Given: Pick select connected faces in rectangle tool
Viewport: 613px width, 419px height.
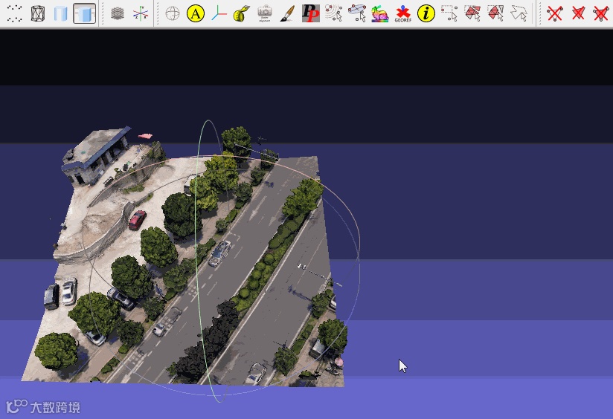Looking at the screenshot, I should [x=495, y=13].
